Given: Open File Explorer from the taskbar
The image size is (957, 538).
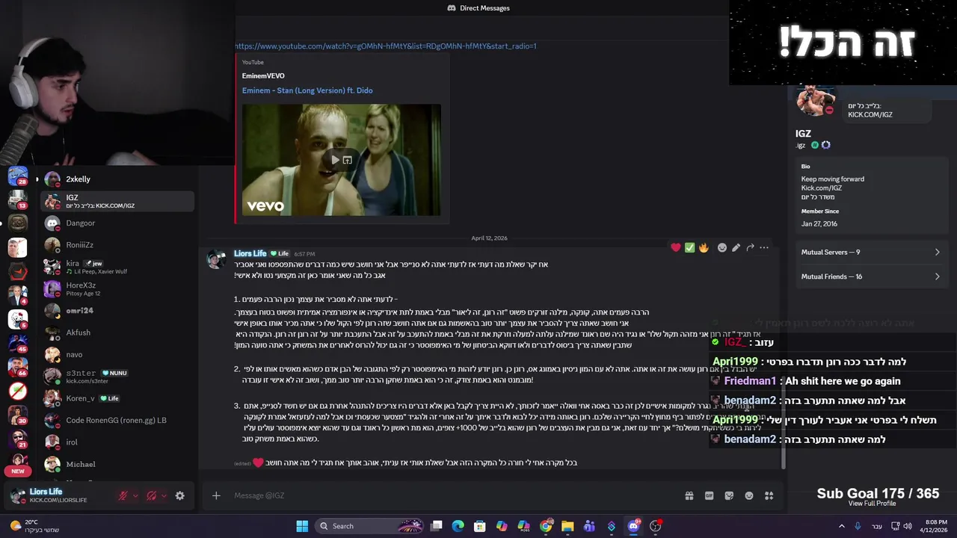Looking at the screenshot, I should (567, 526).
